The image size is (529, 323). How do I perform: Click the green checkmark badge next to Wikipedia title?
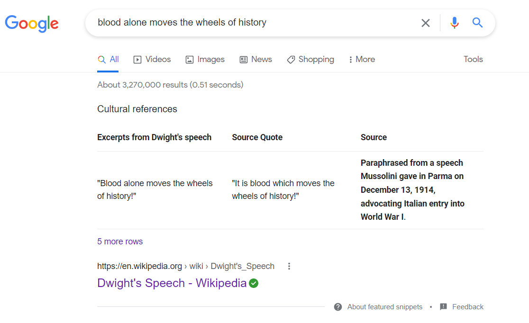click(x=254, y=283)
